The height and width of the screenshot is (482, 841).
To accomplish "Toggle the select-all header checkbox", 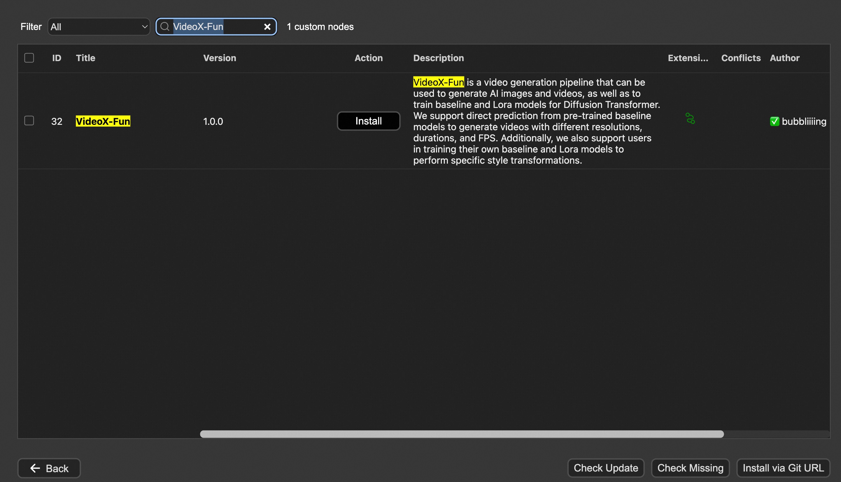I will pos(29,58).
